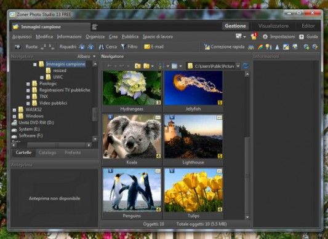Viewport: 328px width, 239px height.
Task: Collapse the Immagini campione tree node
Action: [x=35, y=65]
